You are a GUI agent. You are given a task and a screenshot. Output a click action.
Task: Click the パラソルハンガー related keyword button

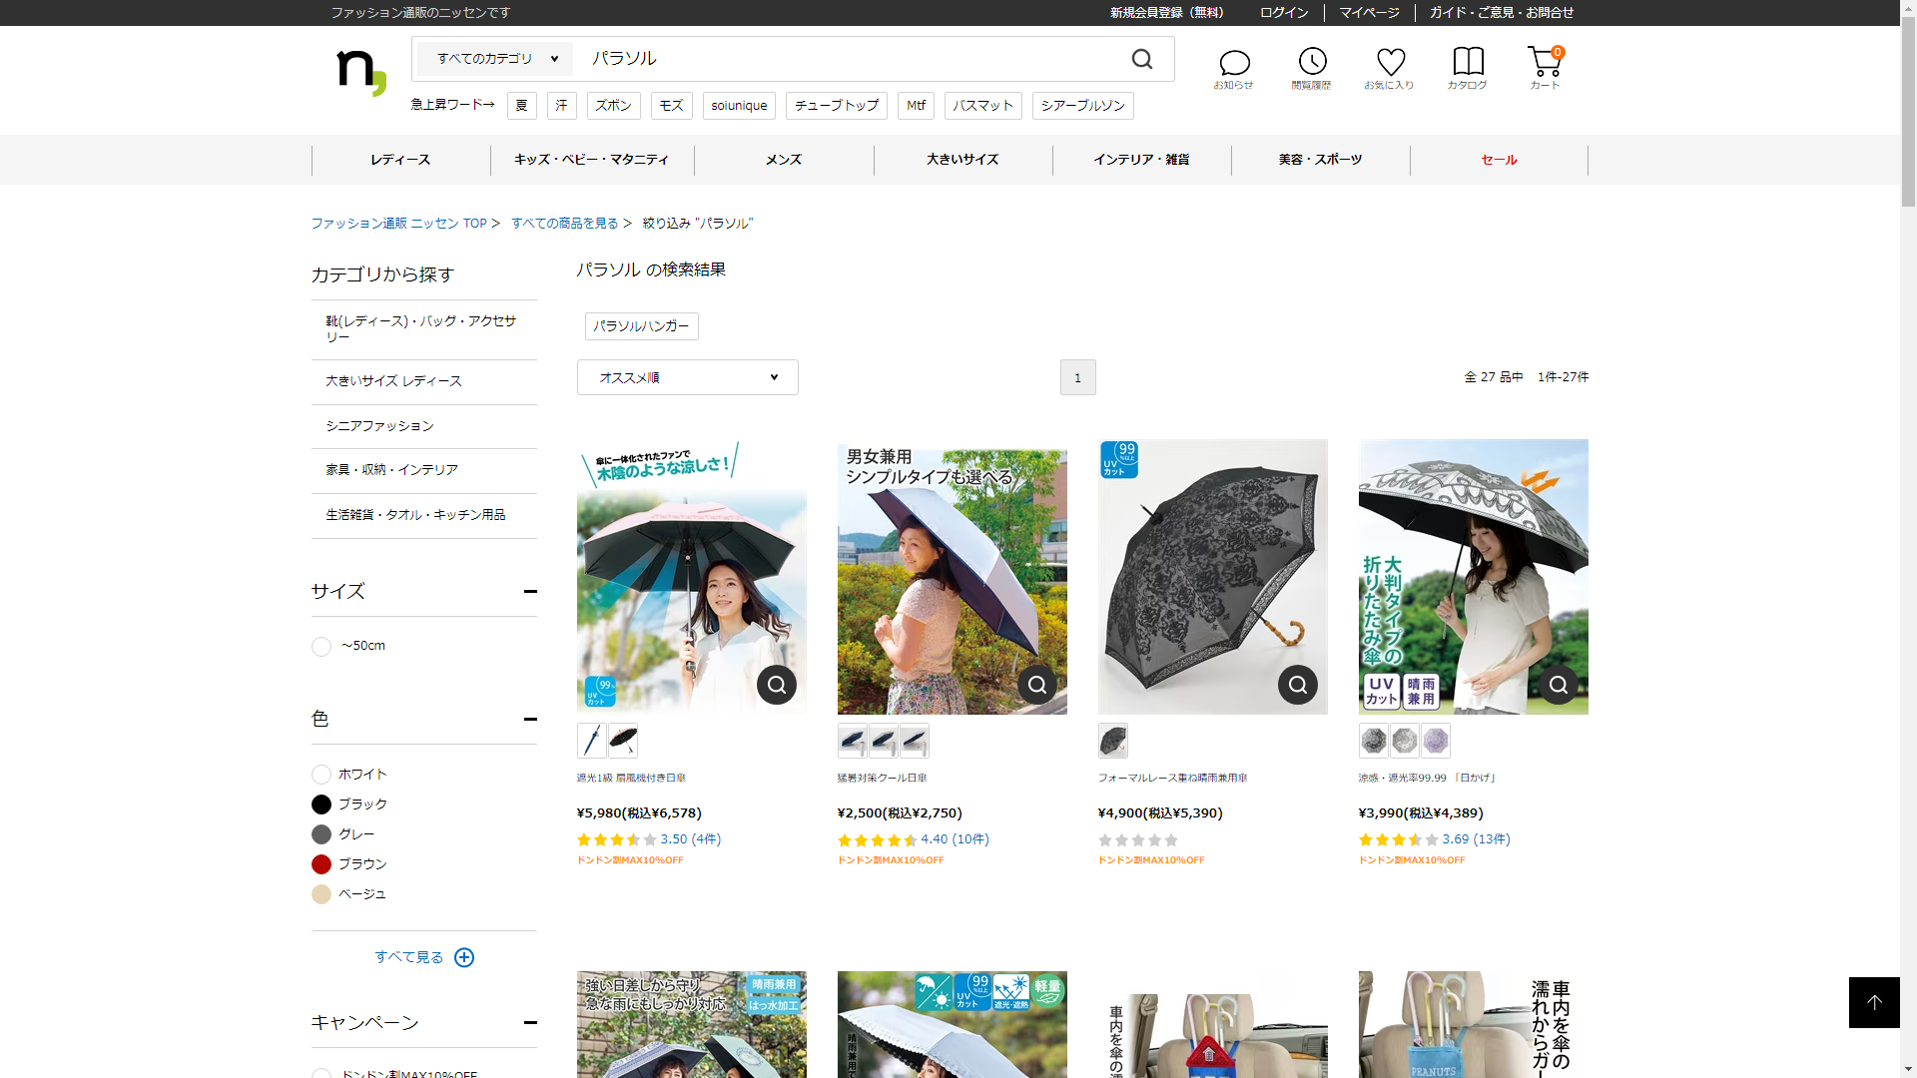coord(641,326)
